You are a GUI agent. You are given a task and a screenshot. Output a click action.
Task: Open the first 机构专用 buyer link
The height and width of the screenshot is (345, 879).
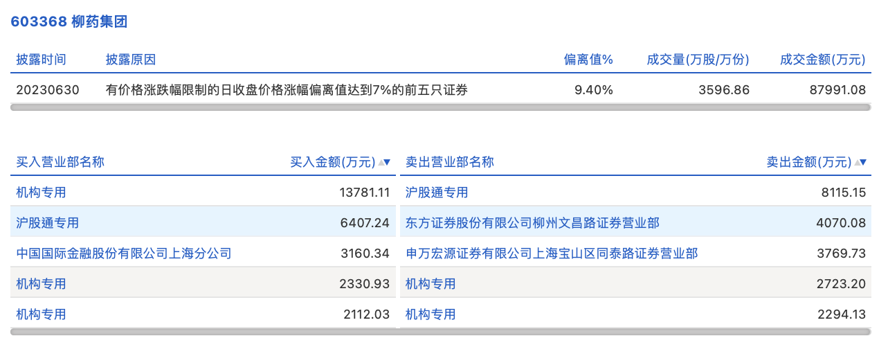(x=42, y=192)
